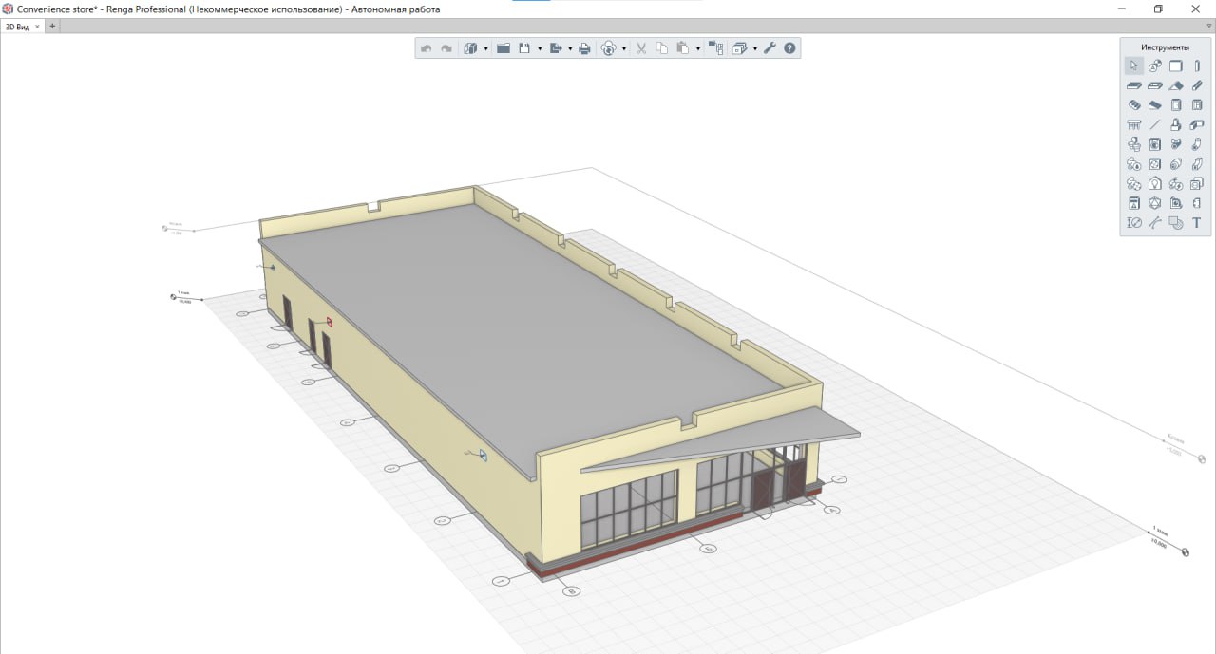
Task: Select the lighting fixture bulb tool
Action: point(1154,184)
